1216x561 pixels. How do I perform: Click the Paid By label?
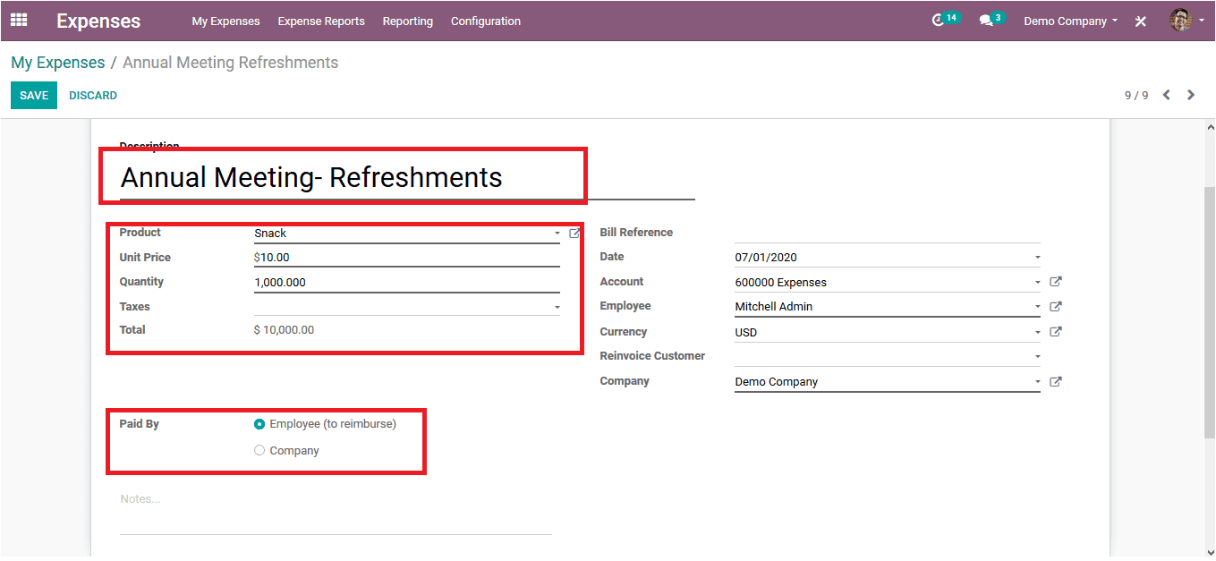140,424
